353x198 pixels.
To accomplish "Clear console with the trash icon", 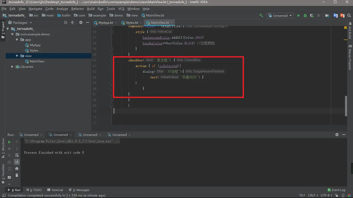I will point(17,175).
